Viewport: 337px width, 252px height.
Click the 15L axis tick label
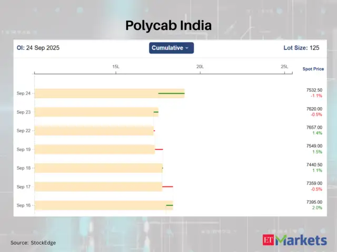point(116,67)
